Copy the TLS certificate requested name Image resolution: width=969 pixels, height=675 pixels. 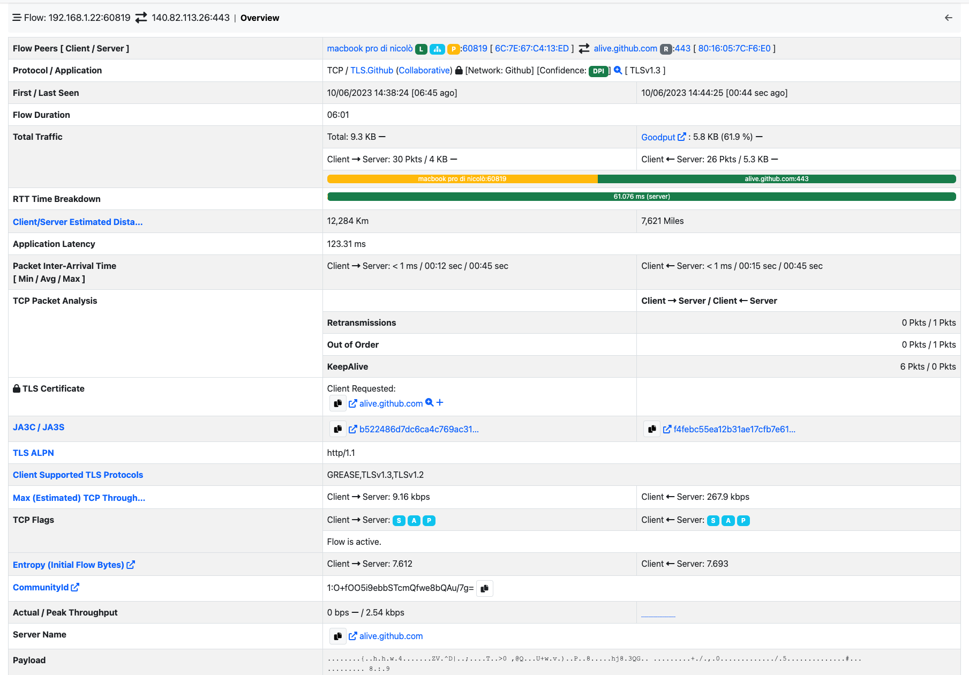pyautogui.click(x=338, y=403)
